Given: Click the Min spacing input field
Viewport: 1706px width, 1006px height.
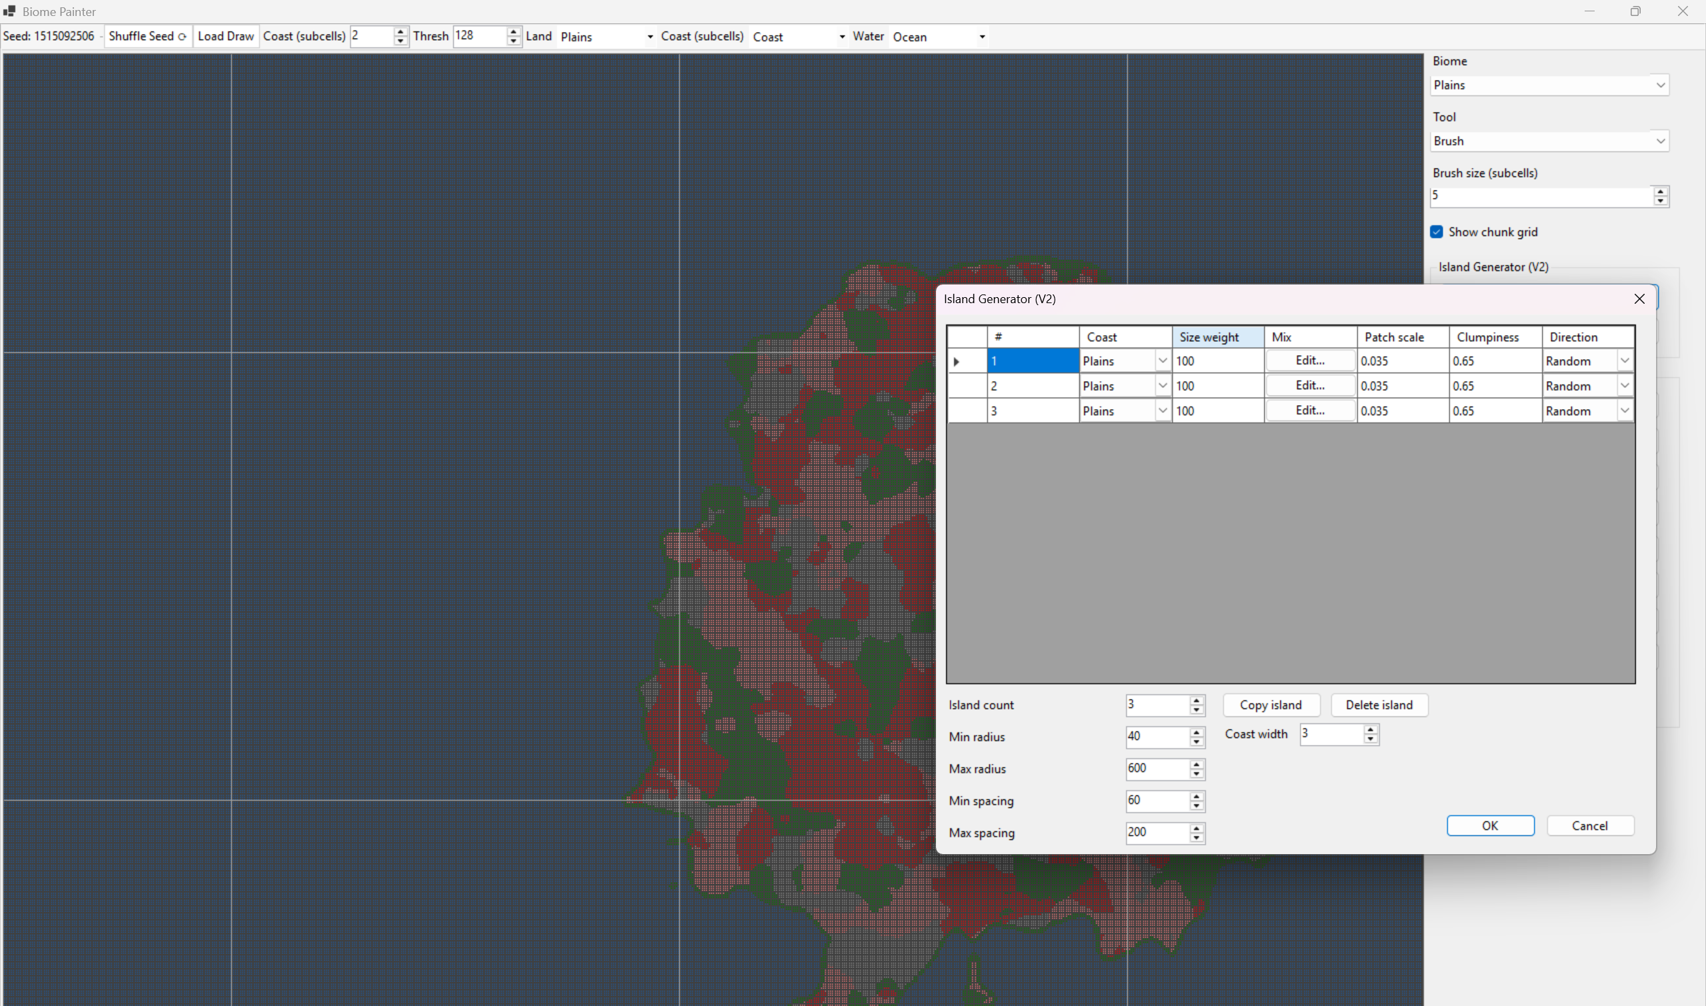Looking at the screenshot, I should point(1156,801).
